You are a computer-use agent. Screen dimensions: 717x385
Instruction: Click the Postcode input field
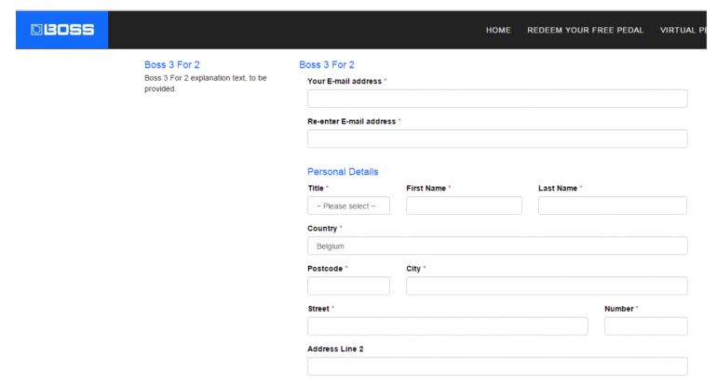[x=348, y=285]
